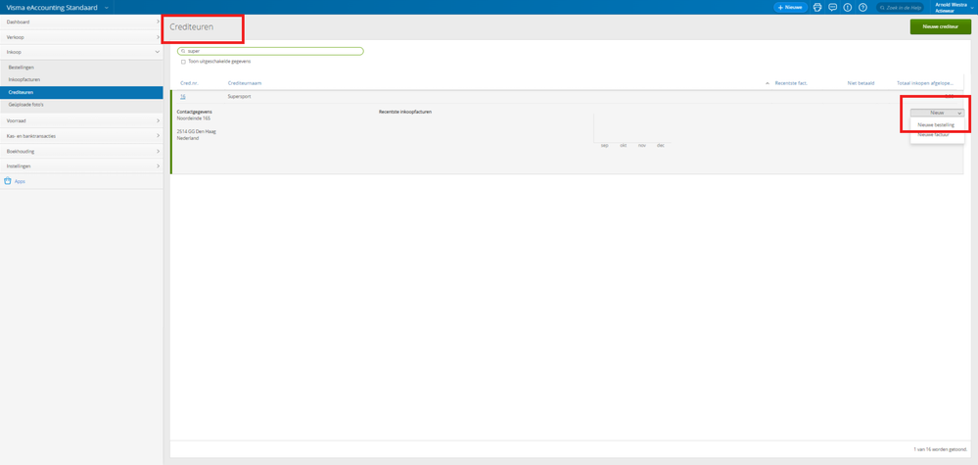Viewport: 978px width, 465px height.
Task: Sort by Recentste fact. column header
Action: [791, 82]
